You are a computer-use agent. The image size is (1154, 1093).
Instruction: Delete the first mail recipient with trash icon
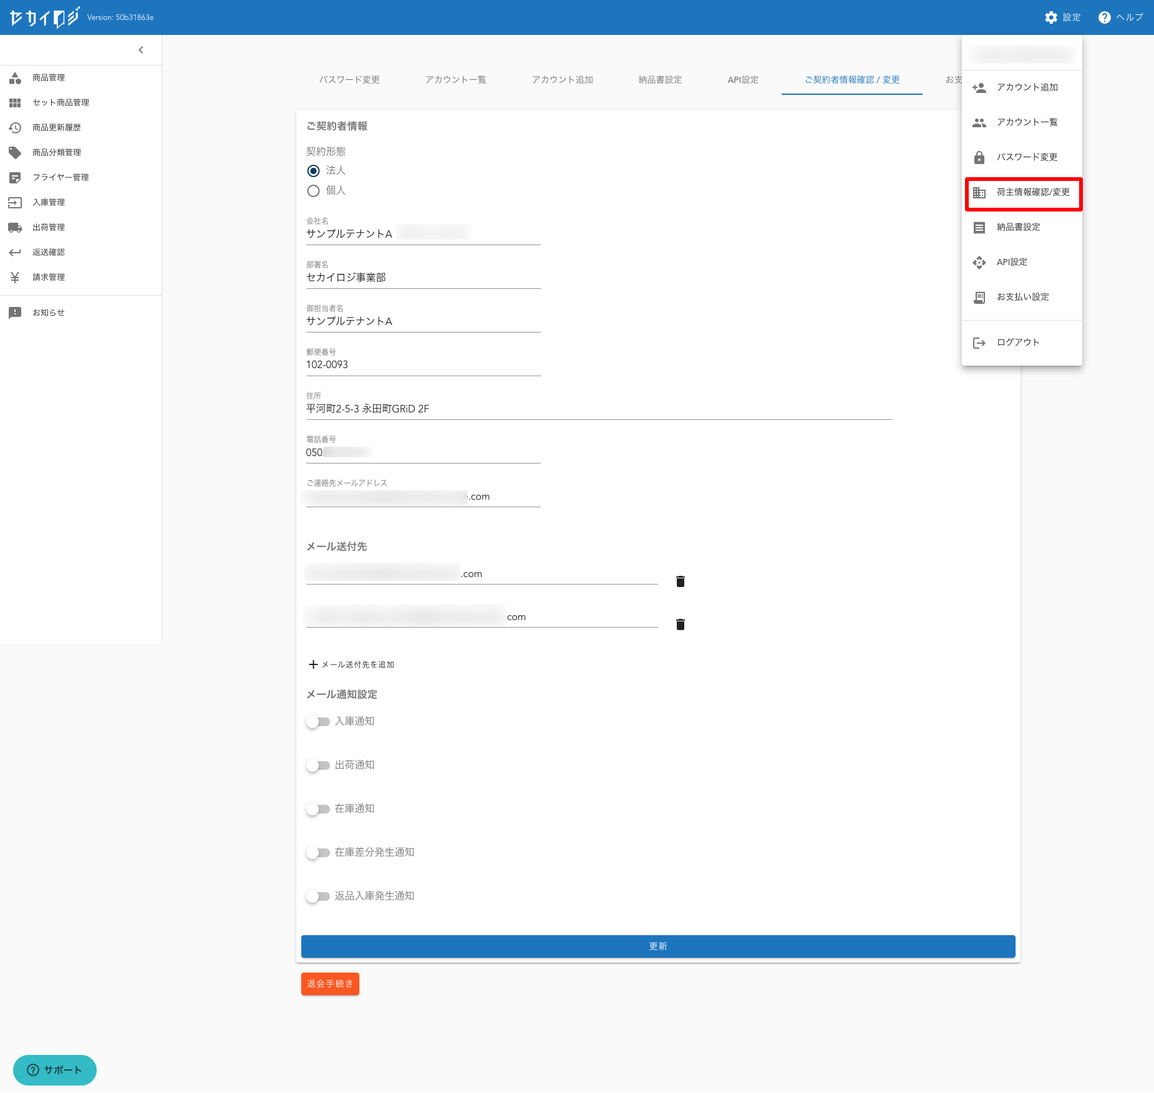[x=681, y=581]
